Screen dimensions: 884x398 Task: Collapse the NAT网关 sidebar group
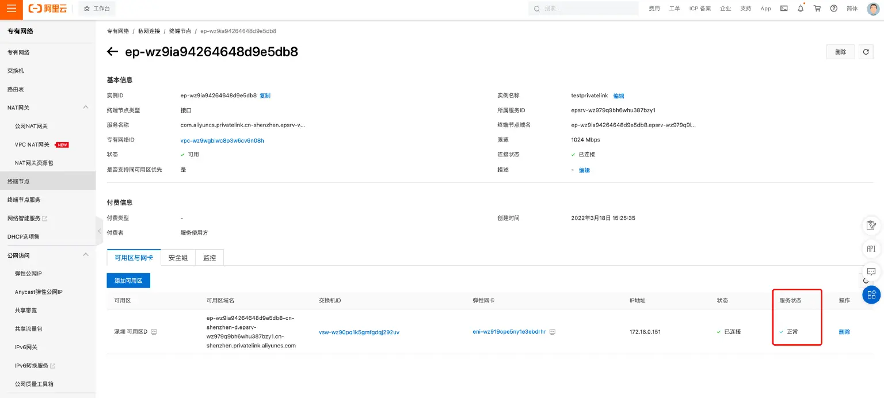(x=86, y=108)
